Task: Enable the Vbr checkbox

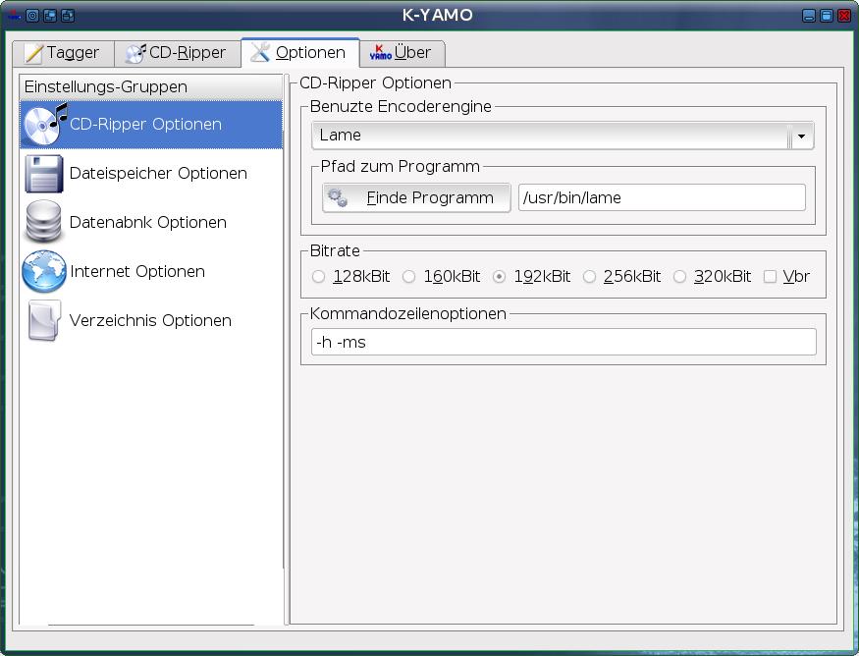Action: 786,277
